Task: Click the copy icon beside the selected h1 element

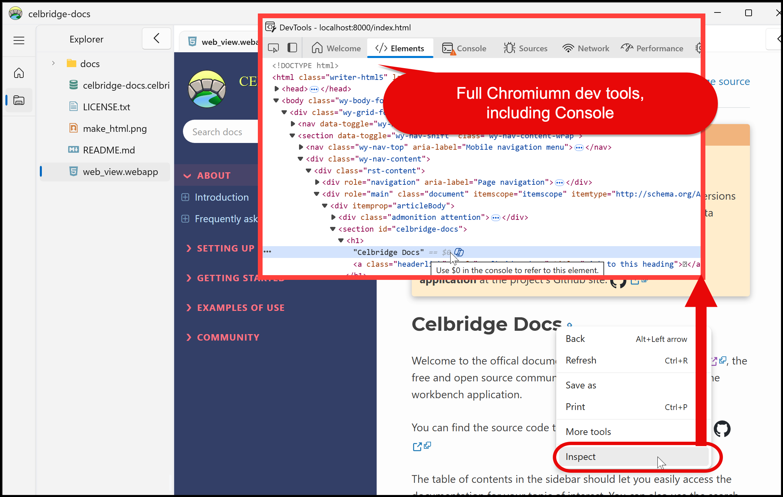Action: pos(459,252)
